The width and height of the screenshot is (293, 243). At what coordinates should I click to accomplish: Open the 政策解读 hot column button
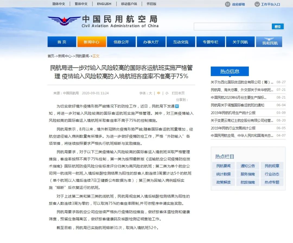tap(223, 182)
